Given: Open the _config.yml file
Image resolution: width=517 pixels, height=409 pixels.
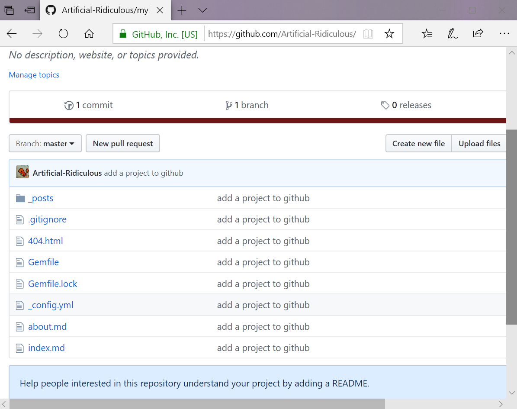Looking at the screenshot, I should point(51,306).
